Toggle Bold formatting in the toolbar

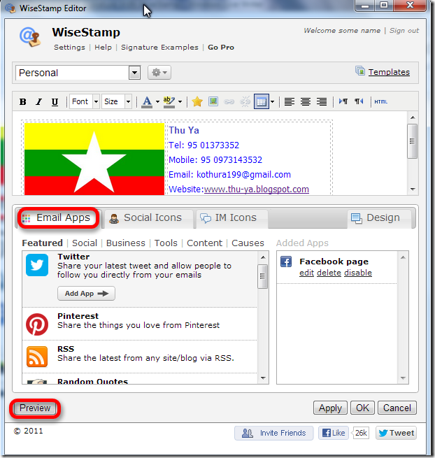coord(23,101)
